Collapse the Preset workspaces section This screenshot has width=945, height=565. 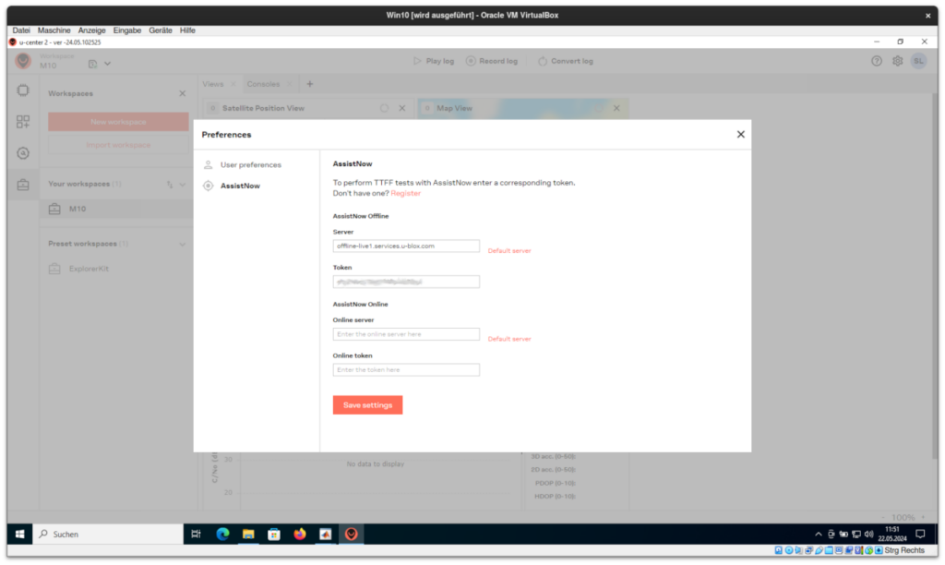(x=183, y=245)
